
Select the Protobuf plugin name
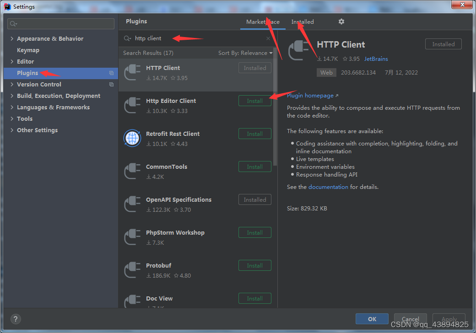point(159,266)
